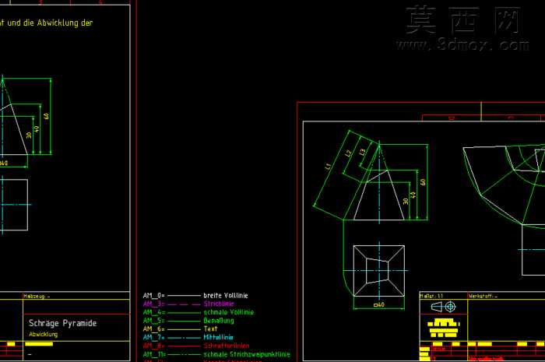Select the 'breite Volllinie' legend label
The height and width of the screenshot is (362, 545).
pos(226,296)
